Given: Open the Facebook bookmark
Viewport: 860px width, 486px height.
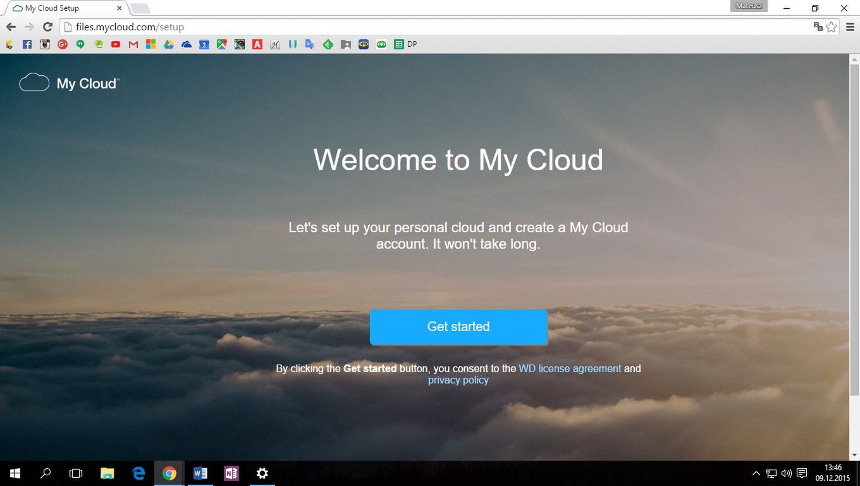Looking at the screenshot, I should pos(27,44).
